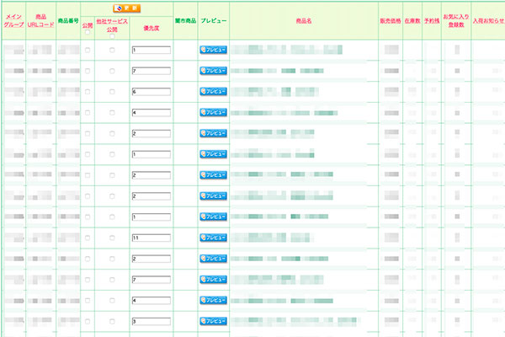Sort by 入荷お知らせ column header
This screenshot has width=505, height=337.
coord(488,21)
